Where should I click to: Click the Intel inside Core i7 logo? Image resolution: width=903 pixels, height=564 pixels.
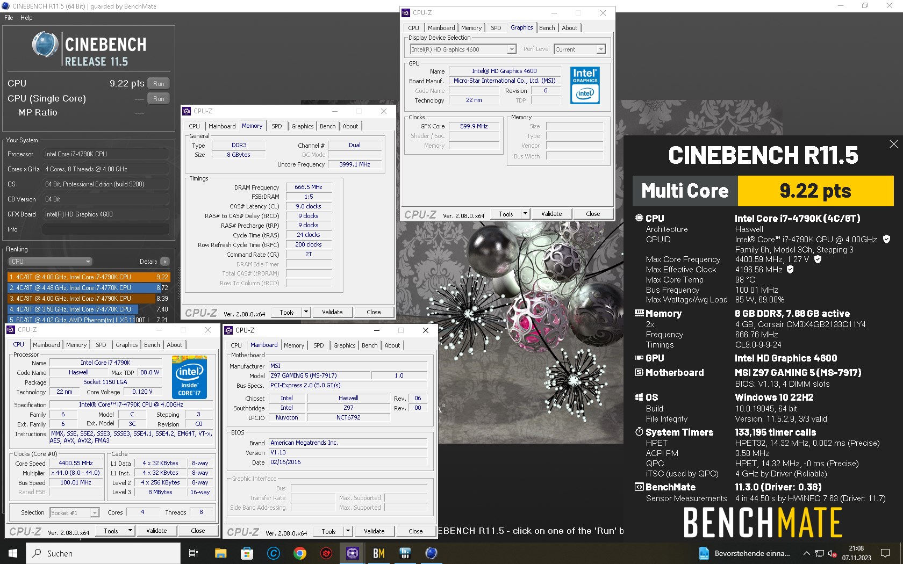click(x=189, y=377)
